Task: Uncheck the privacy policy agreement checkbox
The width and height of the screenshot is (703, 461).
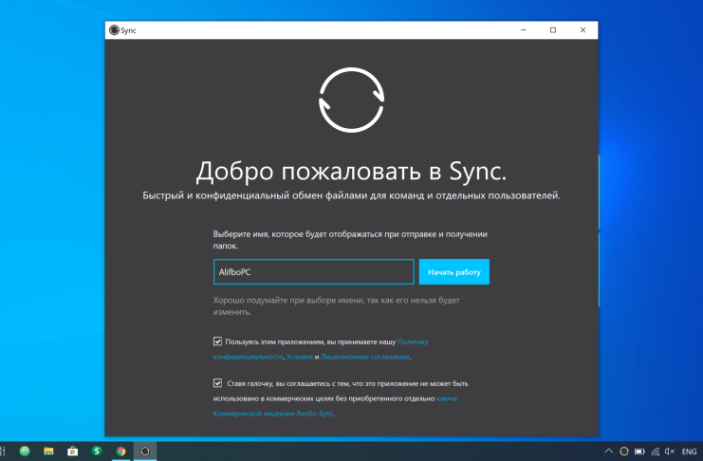Action: [217, 341]
